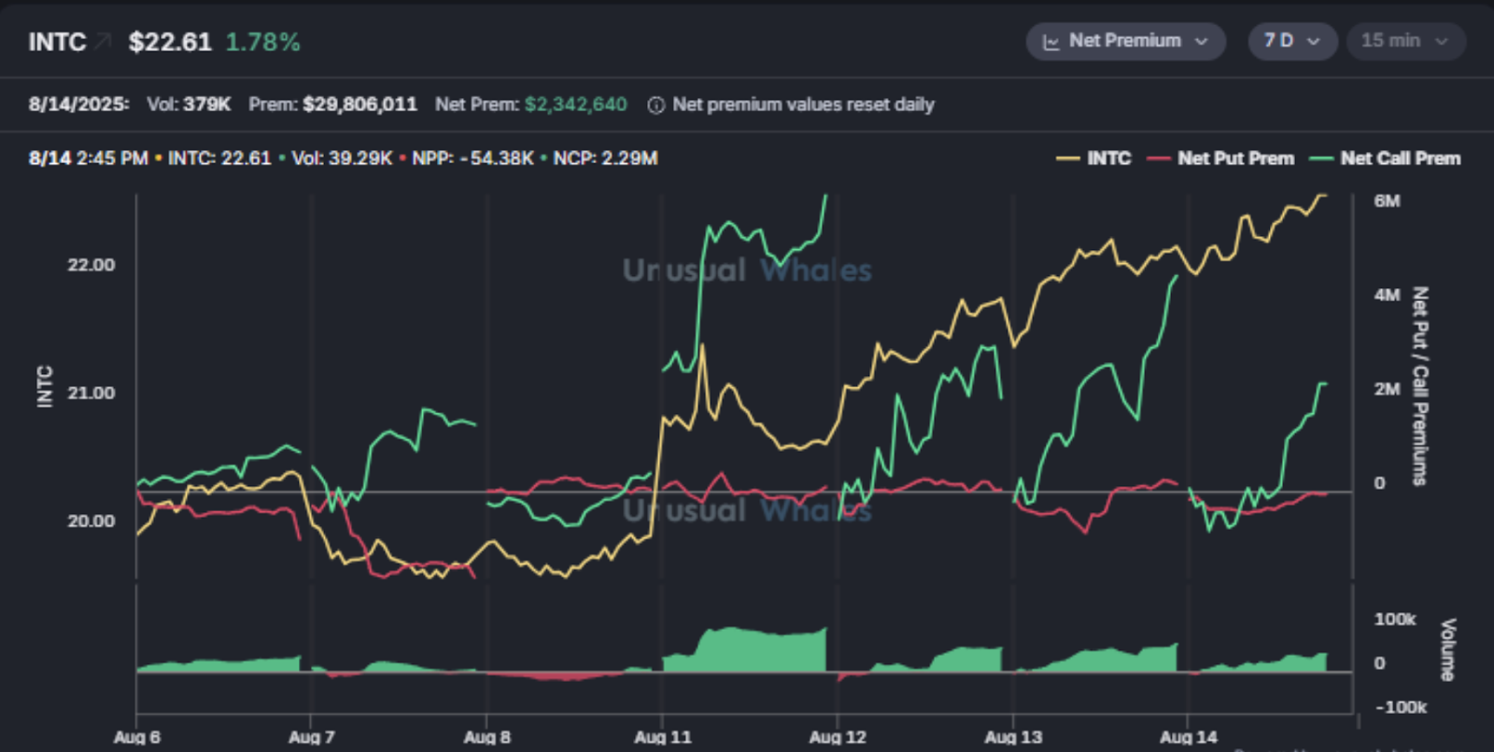Click the Volume axis title

point(1448,649)
